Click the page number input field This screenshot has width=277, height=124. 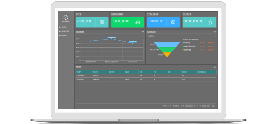coord(197,106)
